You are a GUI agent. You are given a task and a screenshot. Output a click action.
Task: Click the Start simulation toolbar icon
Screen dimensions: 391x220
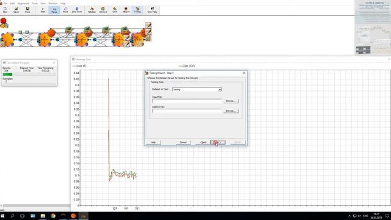tap(43, 10)
